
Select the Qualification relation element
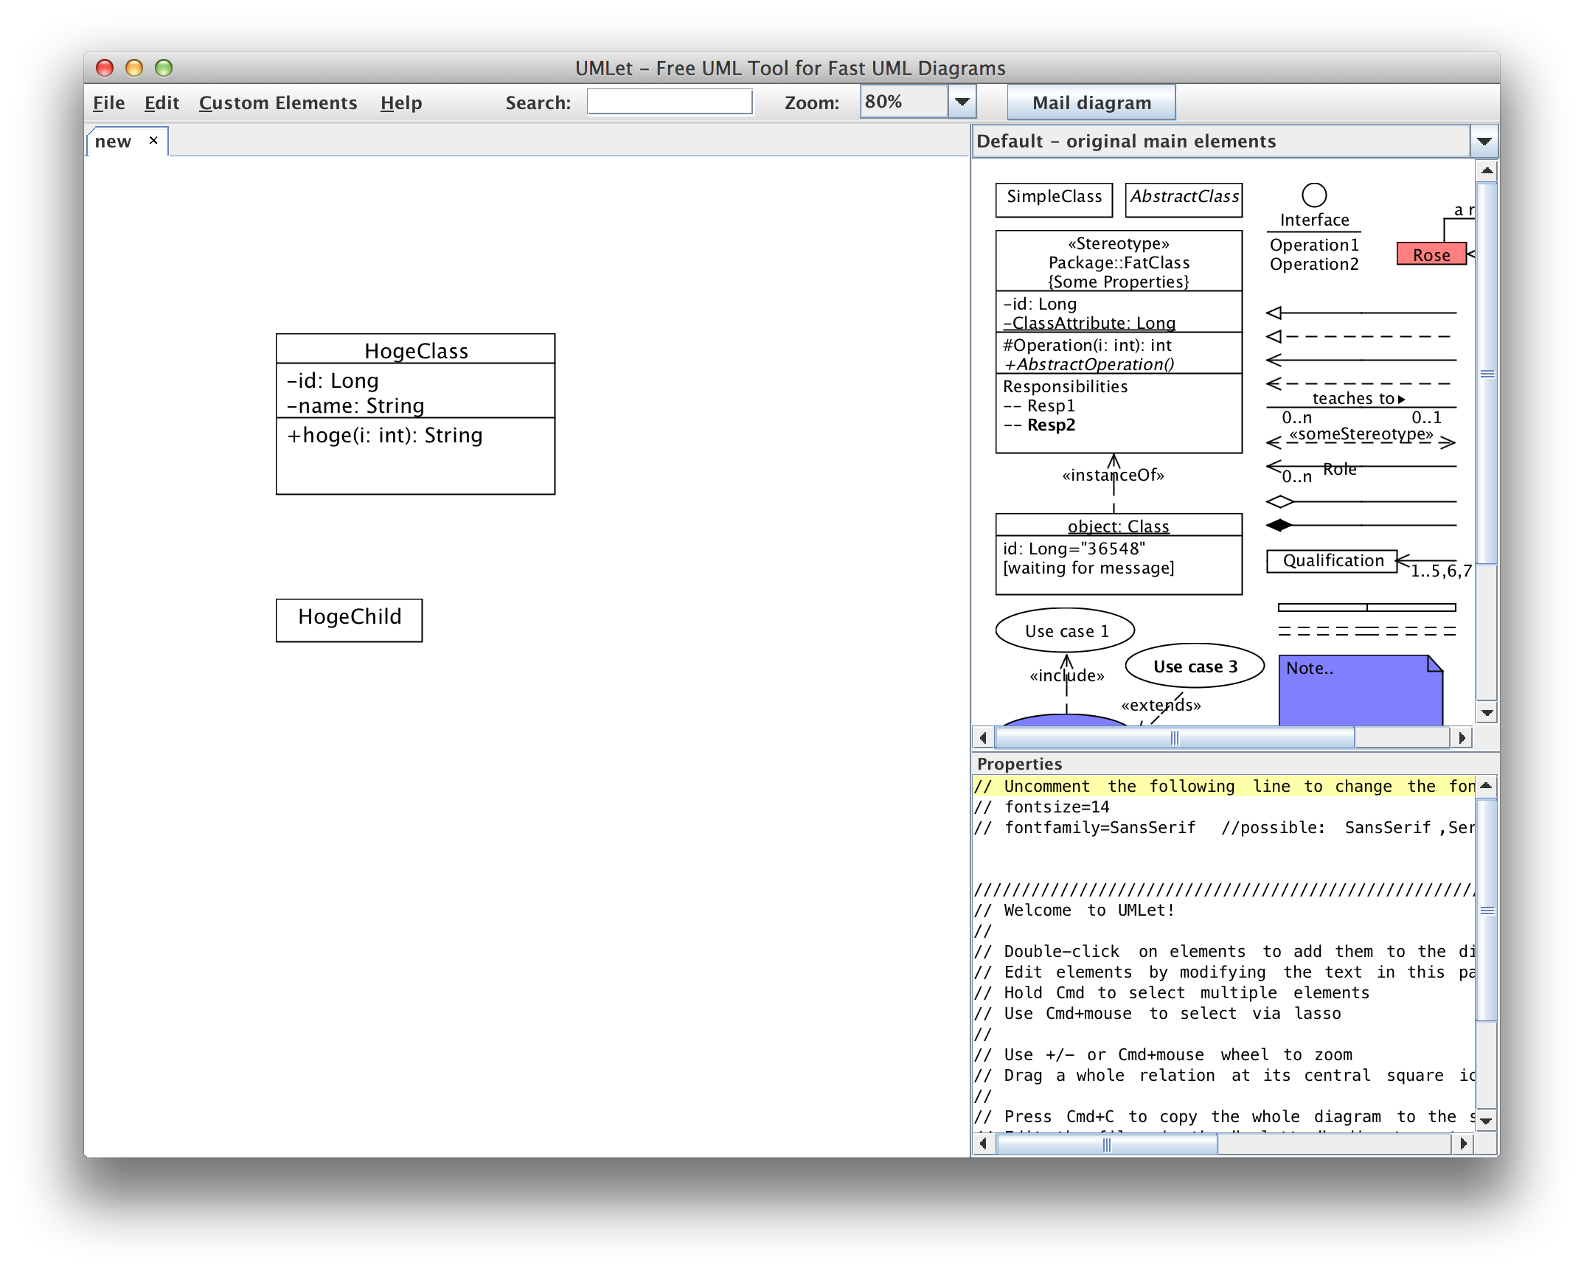(x=1331, y=561)
